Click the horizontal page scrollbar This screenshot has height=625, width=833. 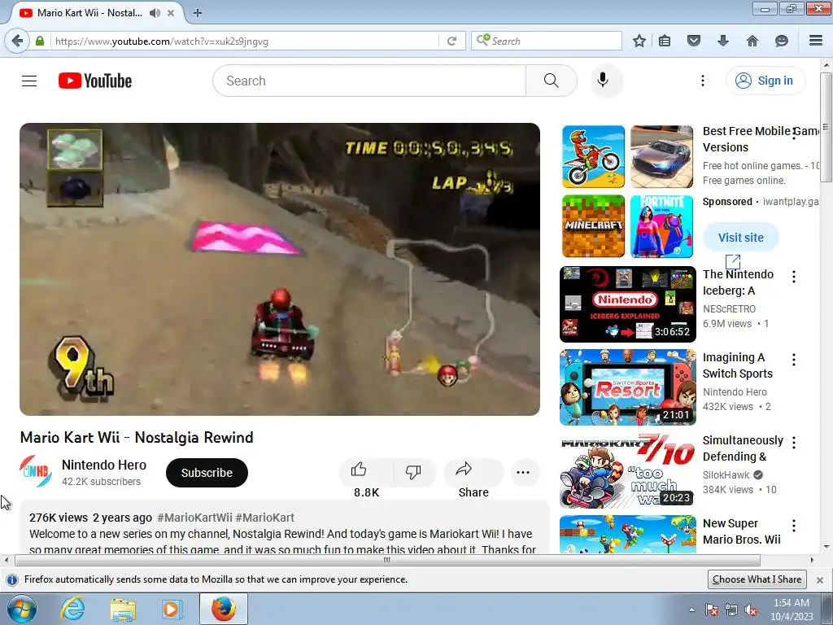coord(387,560)
